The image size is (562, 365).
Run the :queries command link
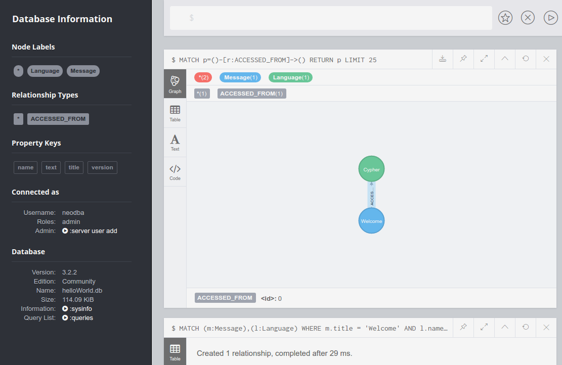tap(77, 317)
